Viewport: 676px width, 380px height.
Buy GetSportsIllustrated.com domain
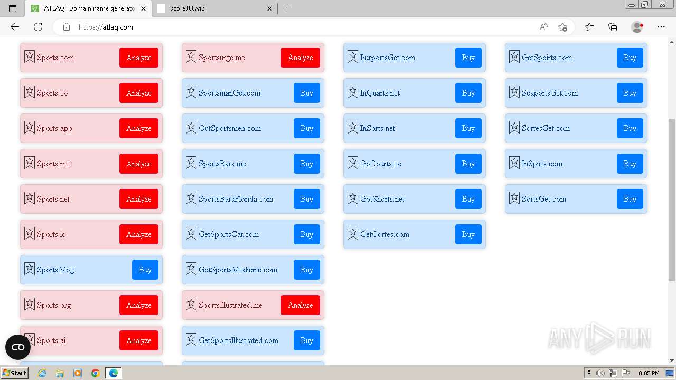click(x=307, y=340)
